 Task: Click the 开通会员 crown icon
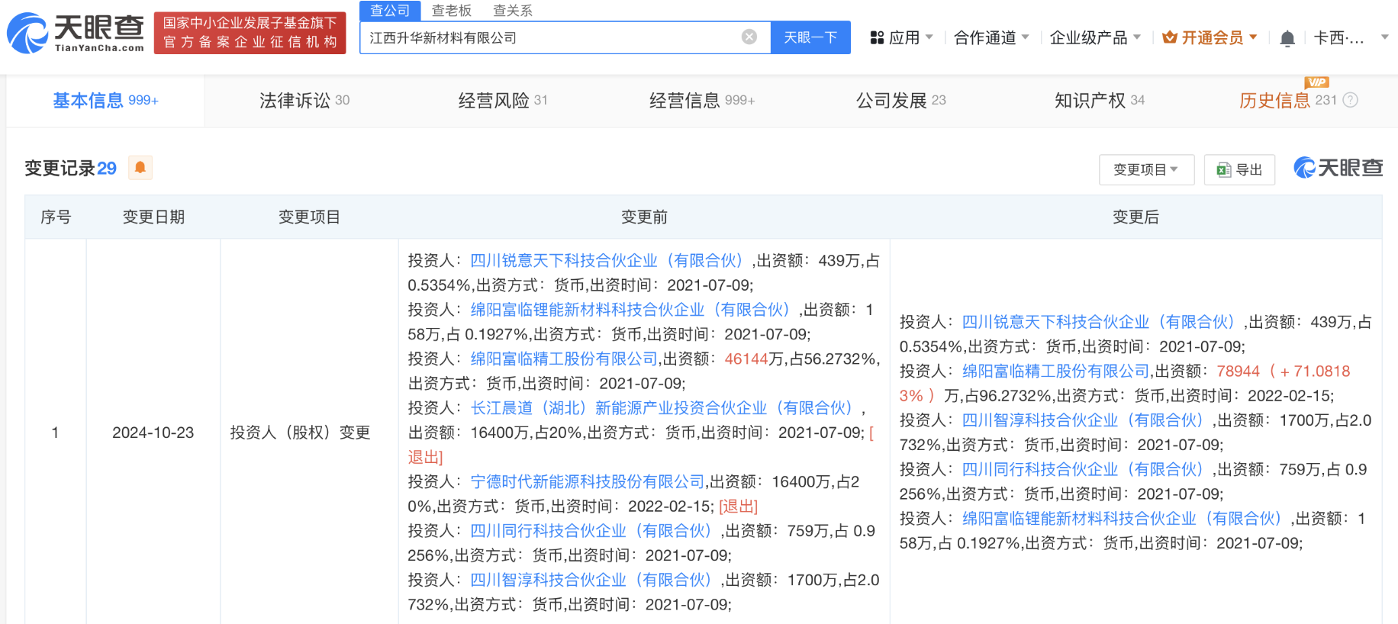coord(1169,37)
